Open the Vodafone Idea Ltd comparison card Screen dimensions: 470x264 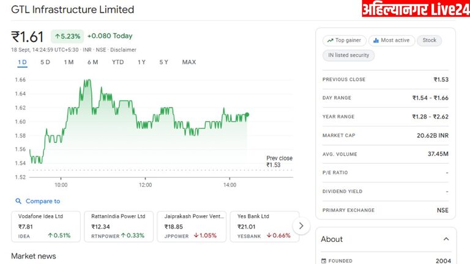[46, 226]
